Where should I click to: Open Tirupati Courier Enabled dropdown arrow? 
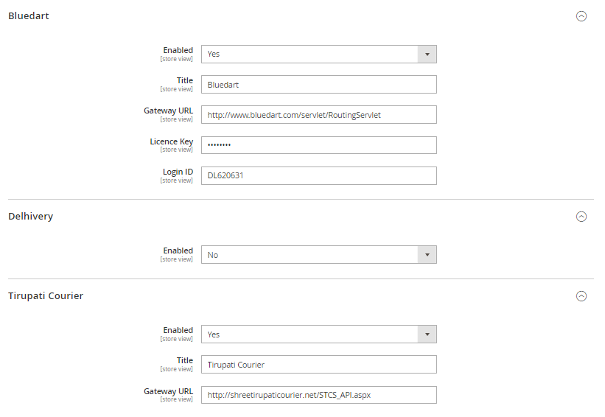(427, 334)
